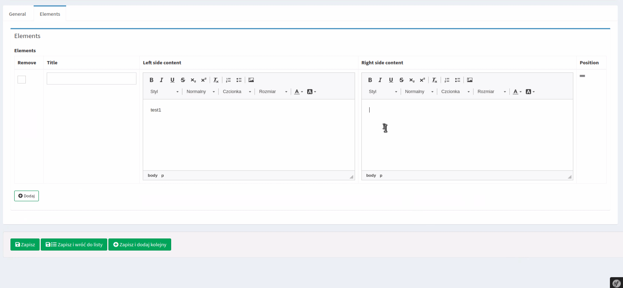Click the body path element in the left editor
The width and height of the screenshot is (623, 288).
pyautogui.click(x=152, y=175)
